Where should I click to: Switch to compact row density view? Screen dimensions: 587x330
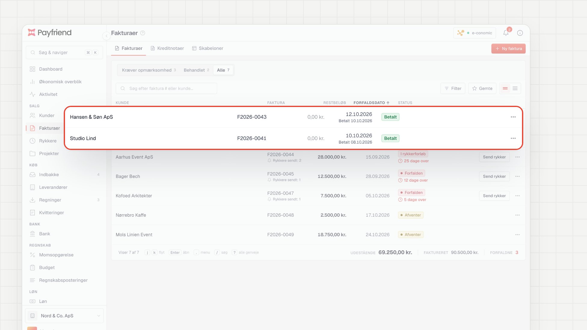point(515,88)
